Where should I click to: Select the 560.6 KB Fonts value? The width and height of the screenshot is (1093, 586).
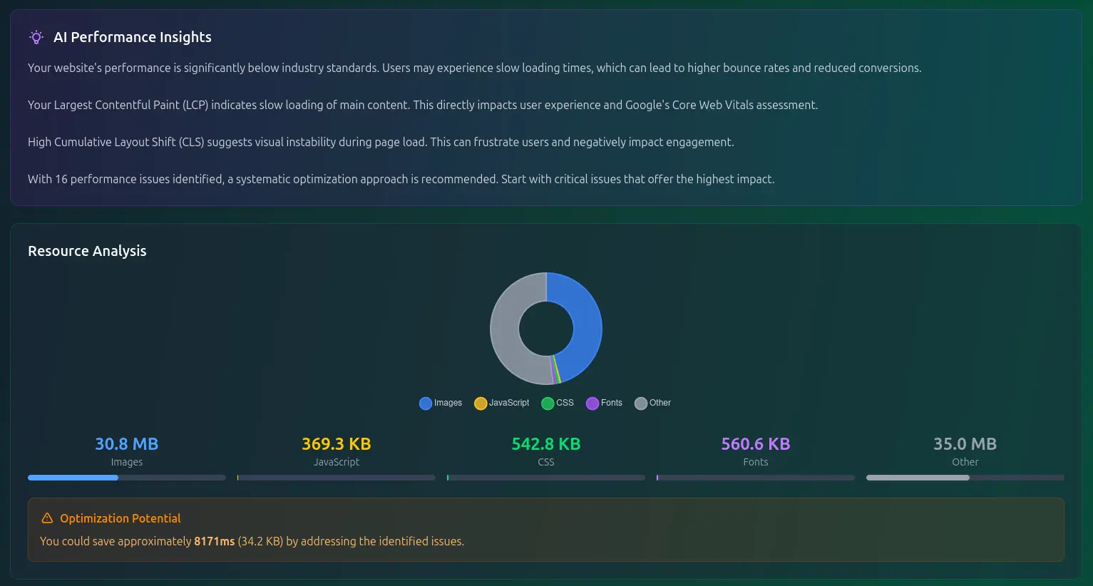click(756, 444)
